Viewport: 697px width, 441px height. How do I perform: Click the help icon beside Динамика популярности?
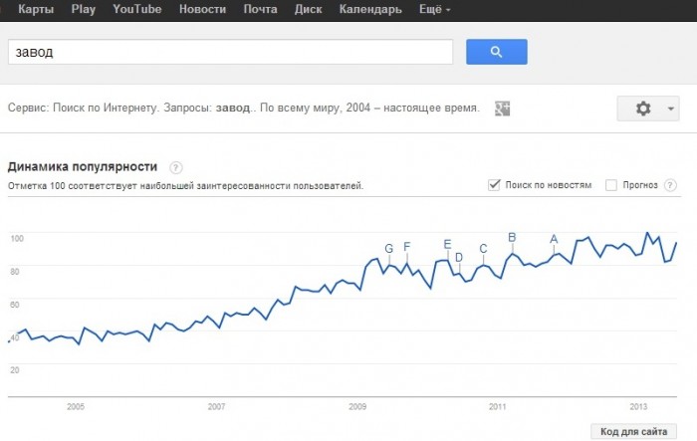pos(176,166)
